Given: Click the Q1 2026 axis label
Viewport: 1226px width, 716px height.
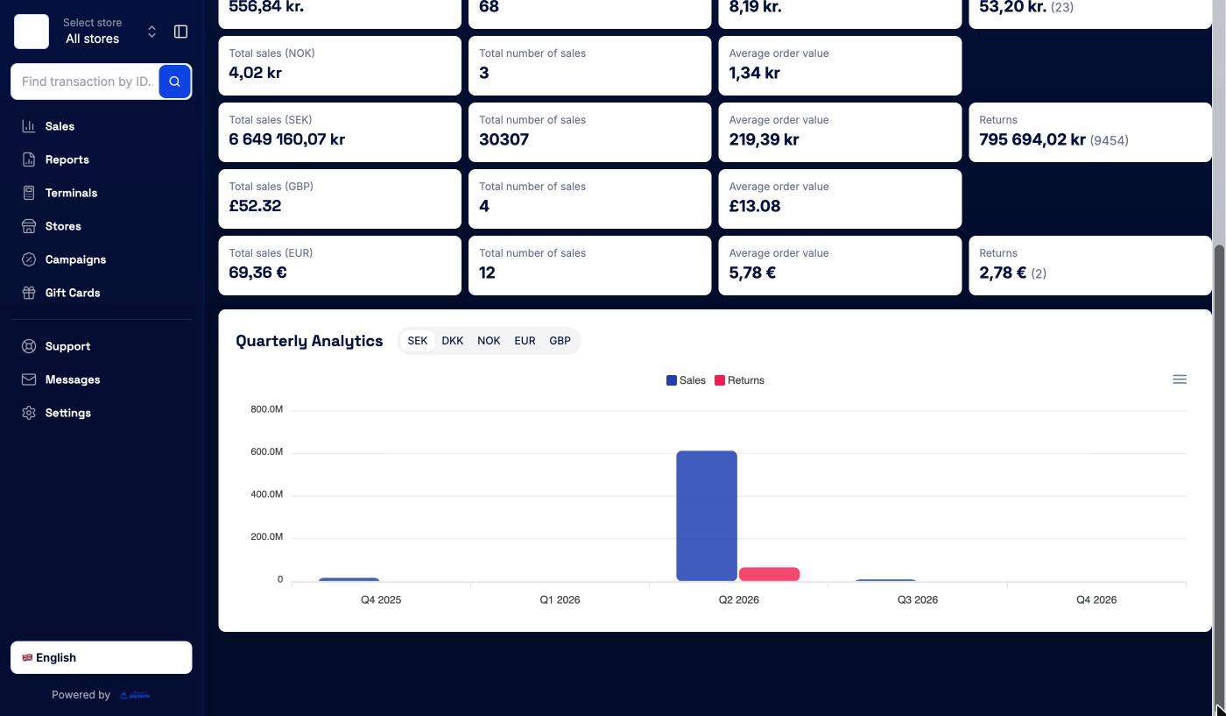Looking at the screenshot, I should 560,600.
